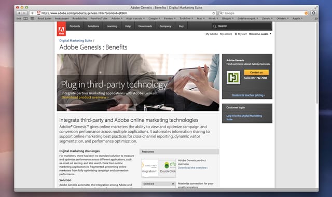Click the PwnYouTube bookmark
This screenshot has height=197, width=332.
tap(99, 19)
